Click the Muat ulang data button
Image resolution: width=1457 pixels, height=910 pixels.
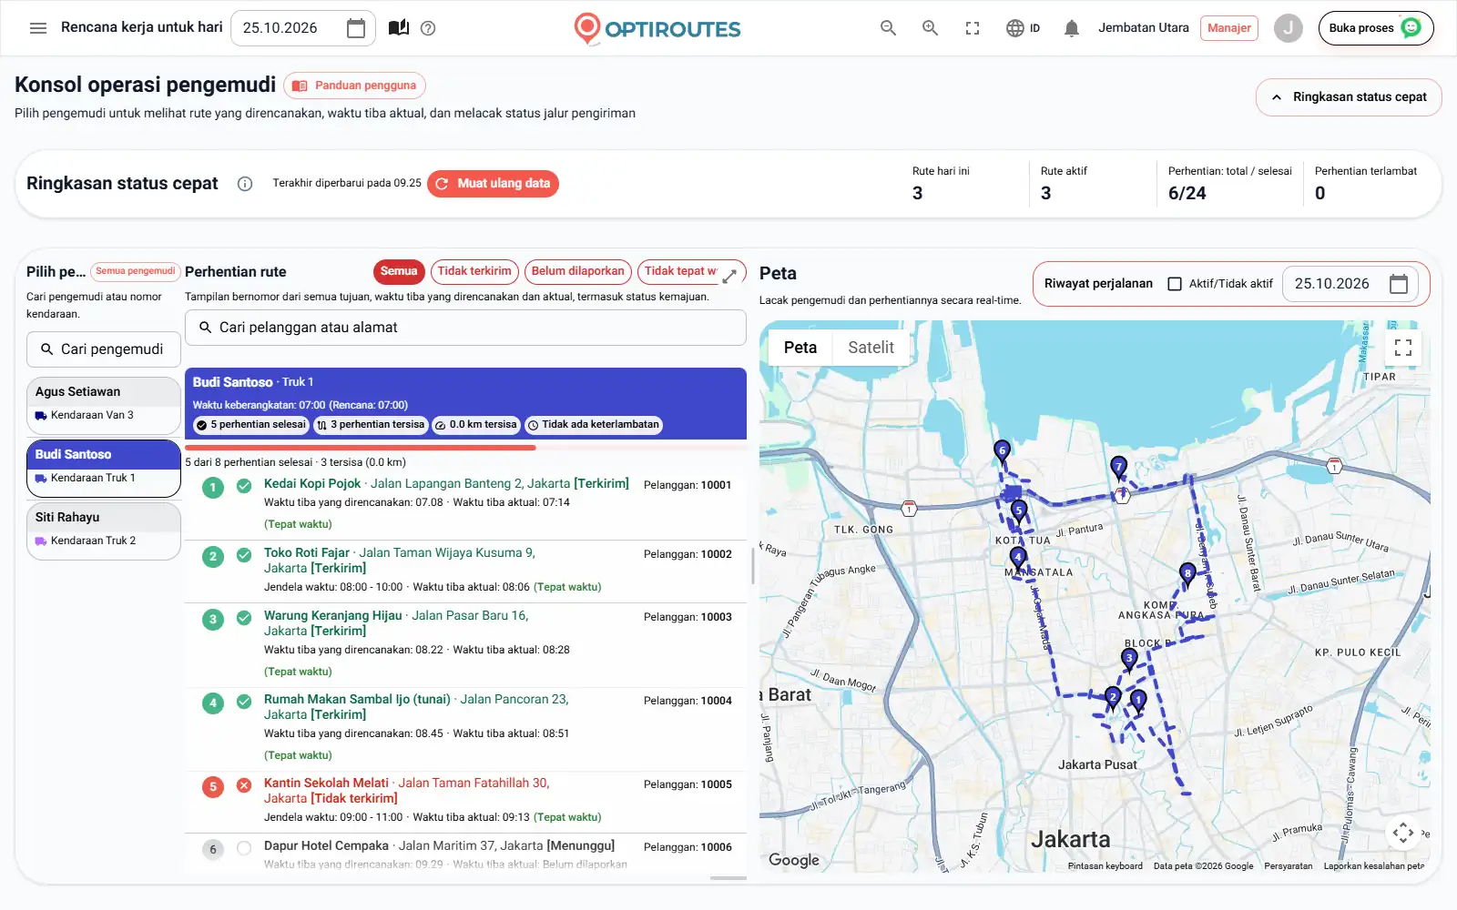click(493, 184)
